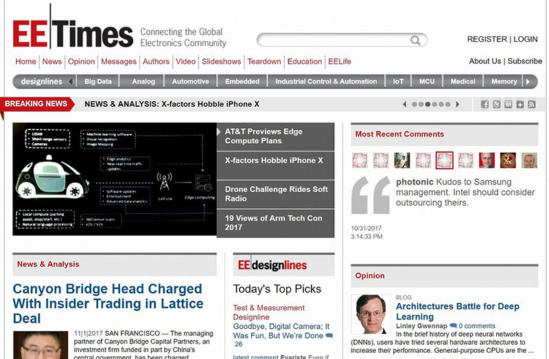This screenshot has height=359, width=549.
Task: Click inside the search text field
Action: pos(333,40)
